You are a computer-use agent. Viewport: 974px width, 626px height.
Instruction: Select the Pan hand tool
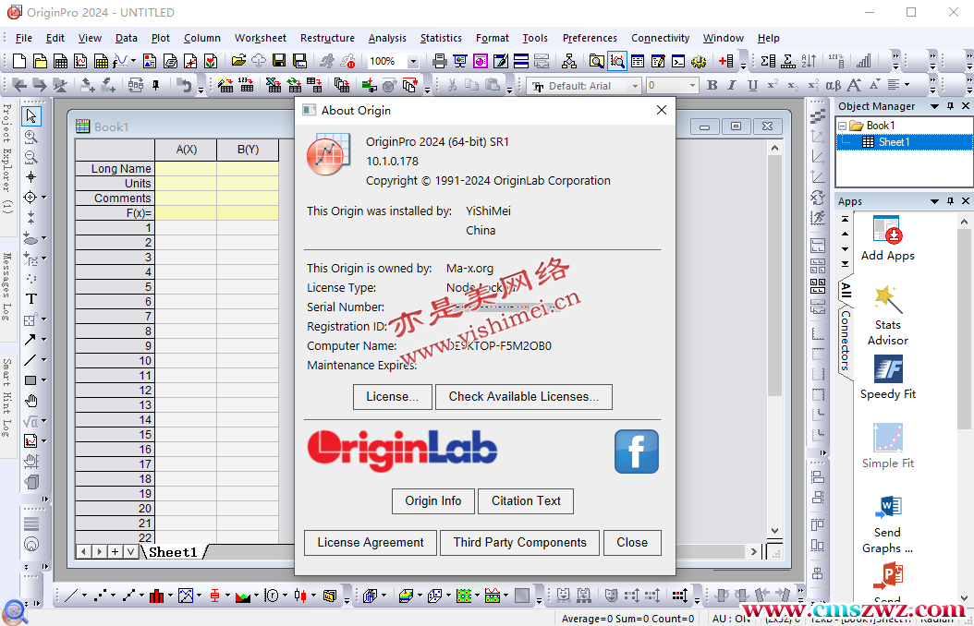31,400
